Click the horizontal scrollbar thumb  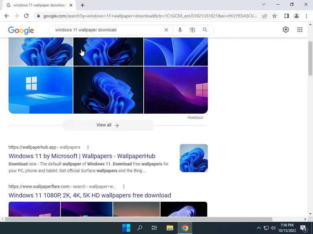coord(139,219)
